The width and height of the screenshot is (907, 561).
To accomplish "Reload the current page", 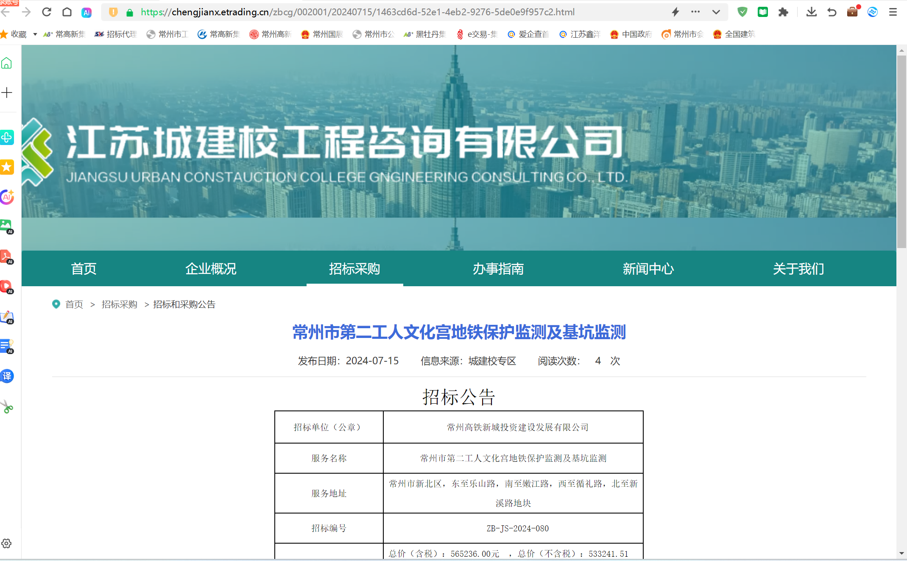I will (47, 12).
